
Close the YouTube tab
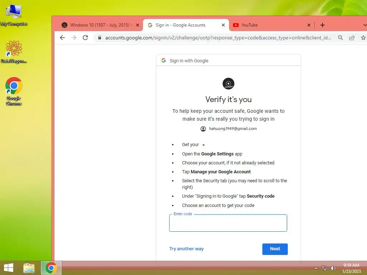point(309,25)
